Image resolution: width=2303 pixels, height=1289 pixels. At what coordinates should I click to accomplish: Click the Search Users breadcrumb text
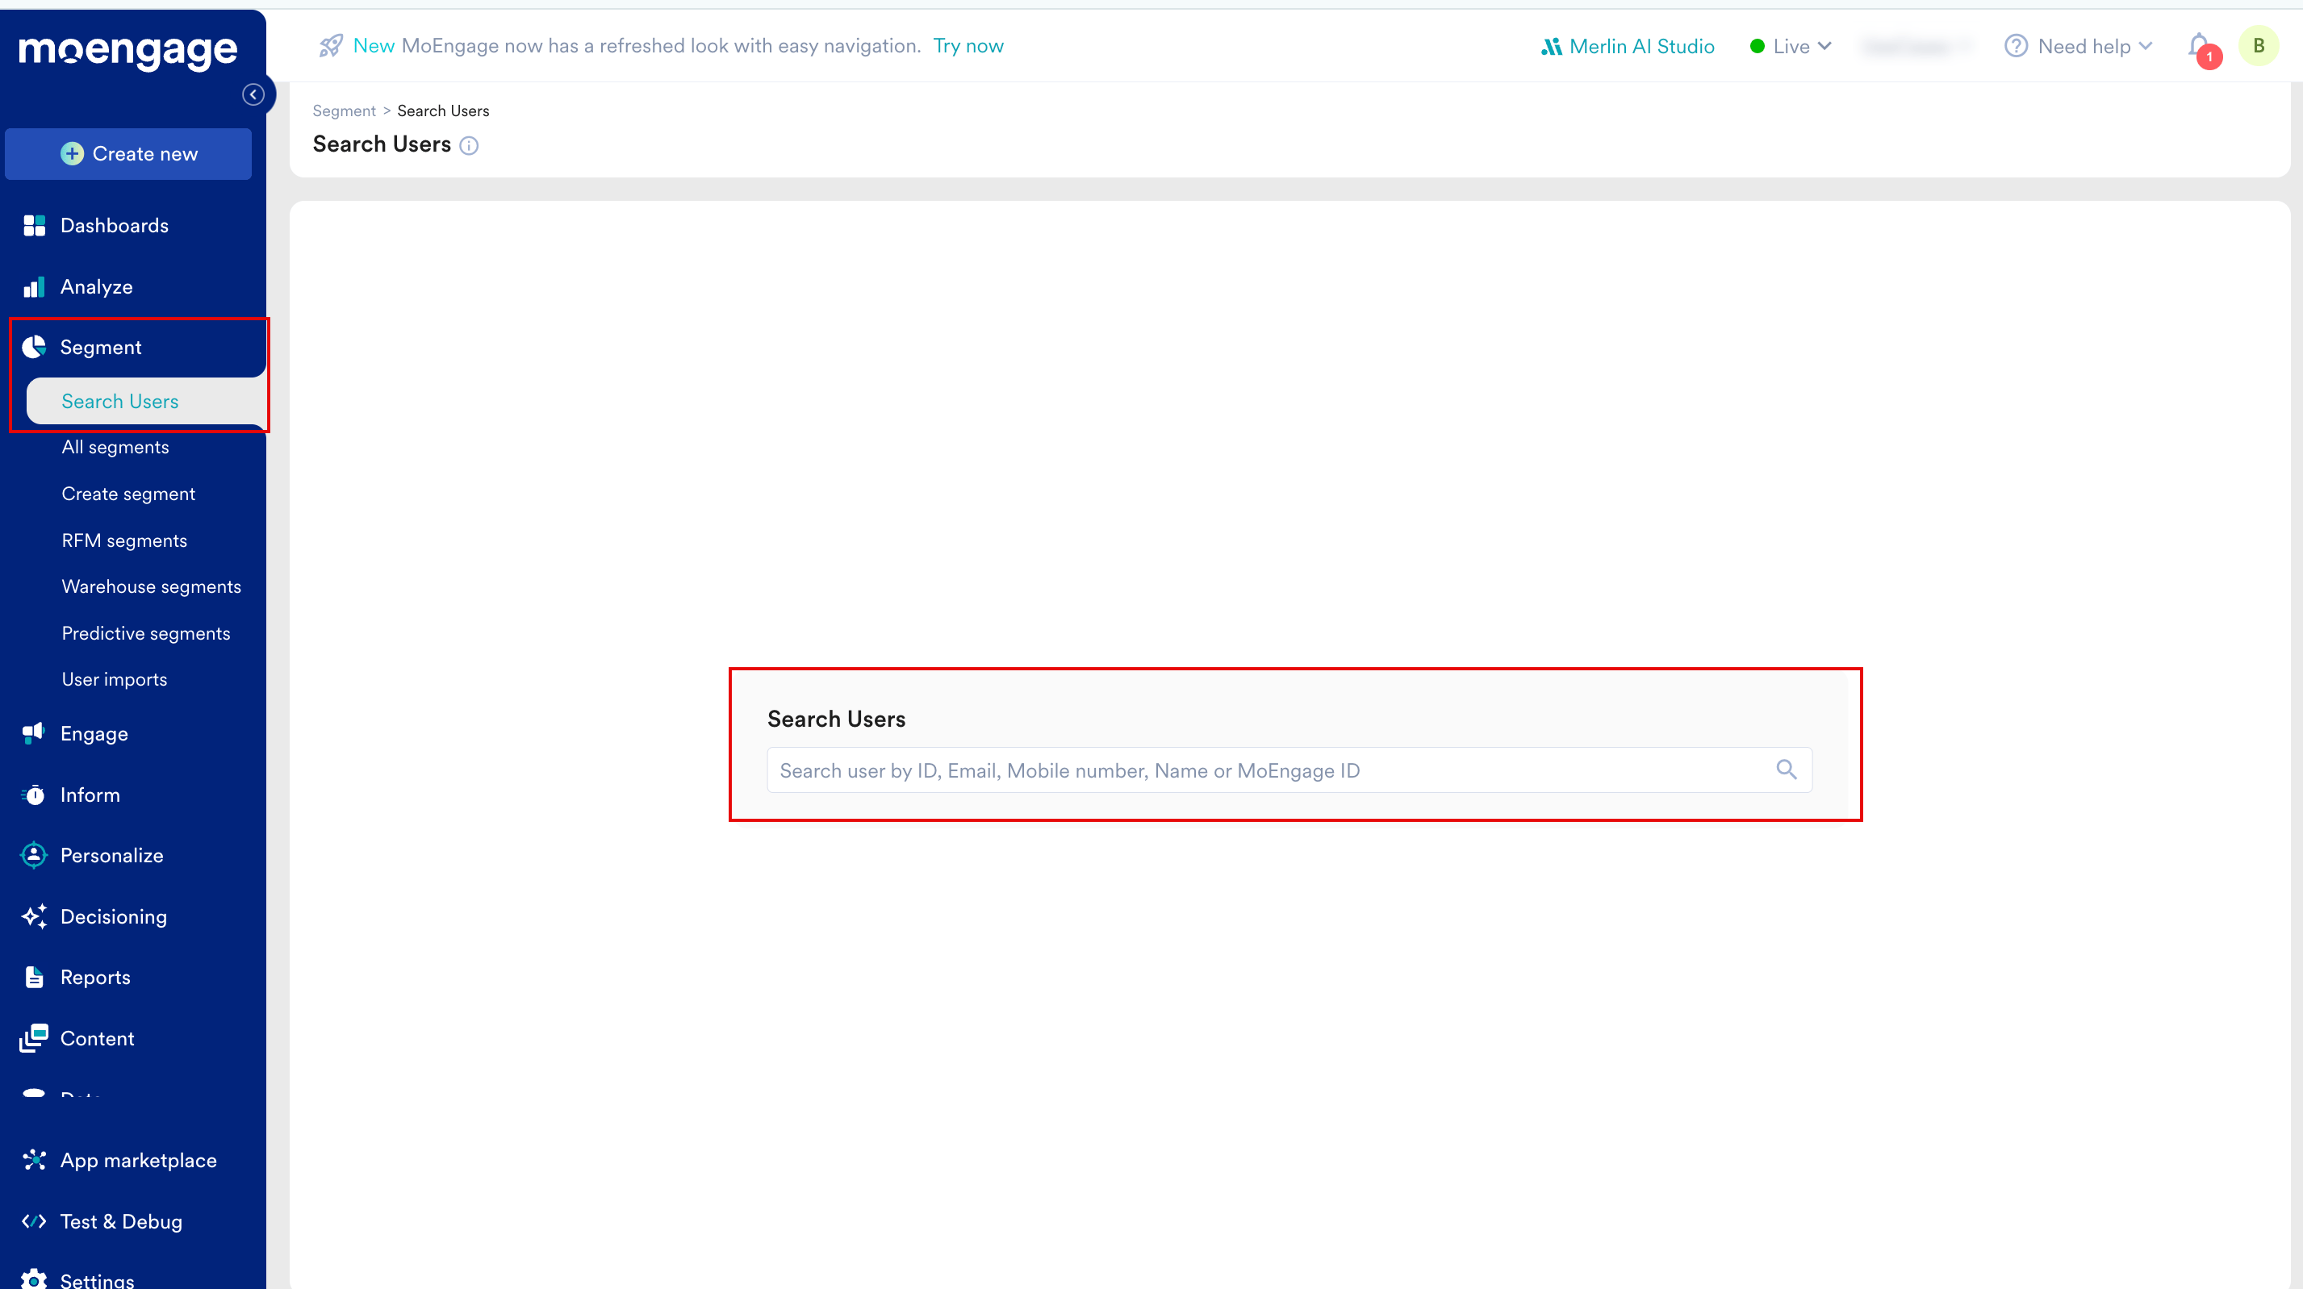[444, 111]
